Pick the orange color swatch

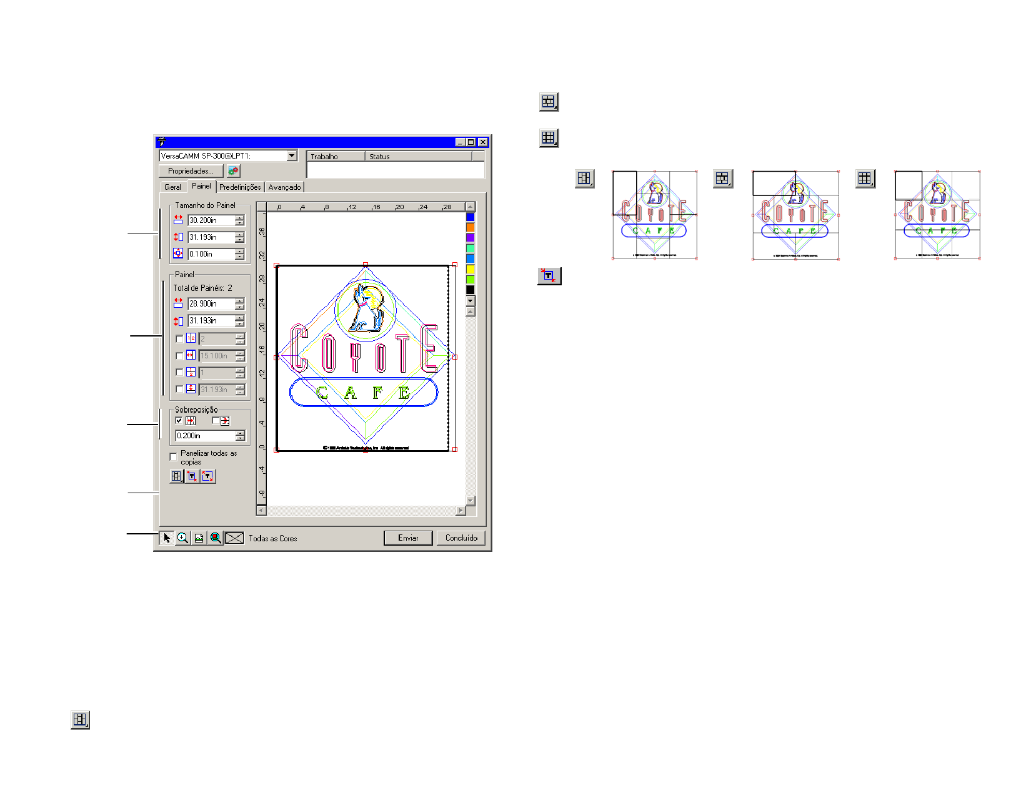point(471,227)
